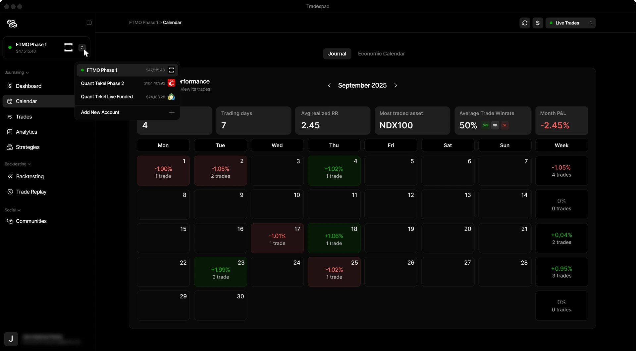Collapse the Backtesting section header
Screen dimensions: 636x351
click(x=18, y=164)
